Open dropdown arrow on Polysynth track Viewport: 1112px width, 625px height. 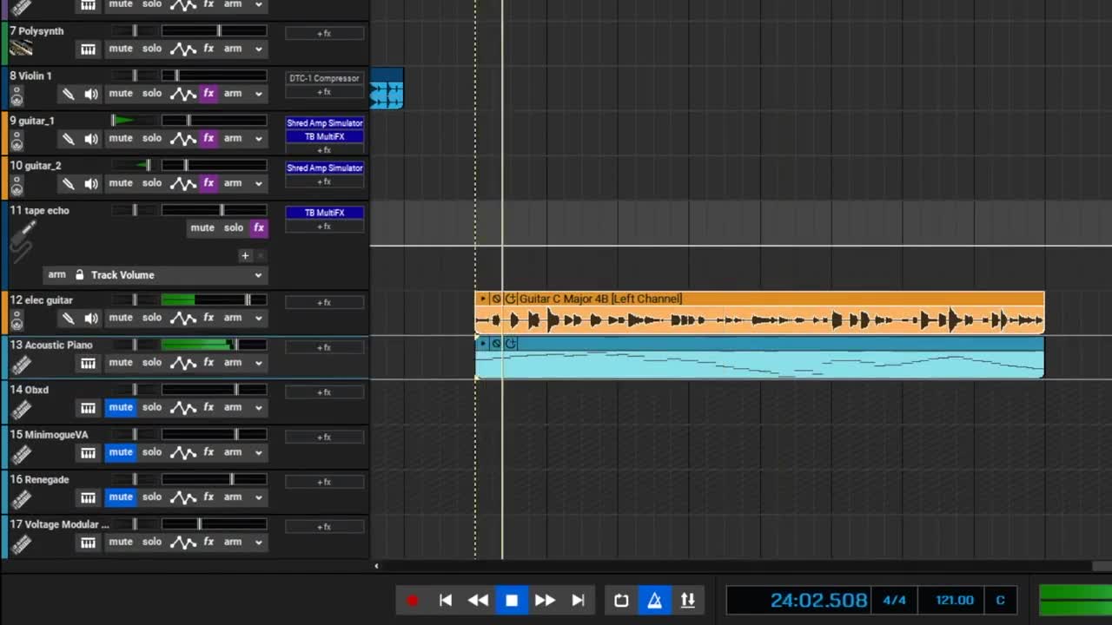(x=258, y=49)
